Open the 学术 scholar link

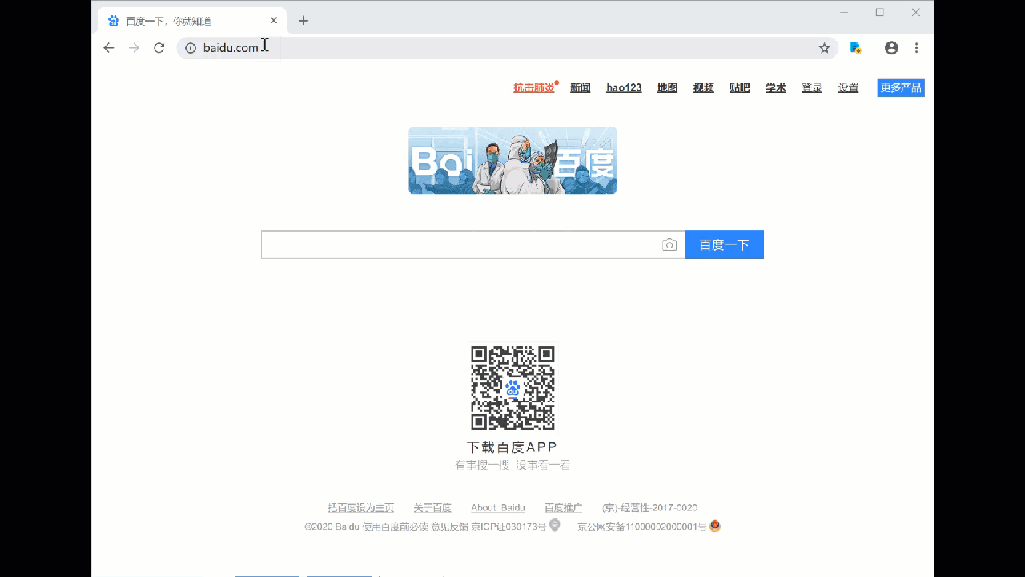pos(776,88)
